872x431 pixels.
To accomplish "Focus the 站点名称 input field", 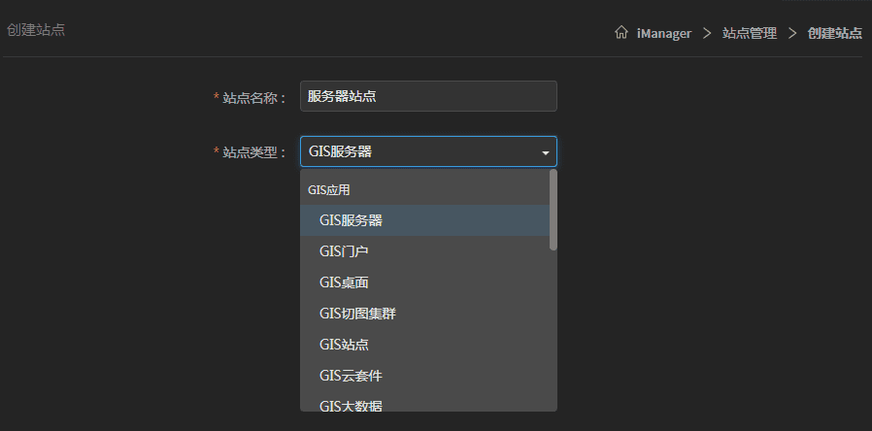I will [427, 96].
